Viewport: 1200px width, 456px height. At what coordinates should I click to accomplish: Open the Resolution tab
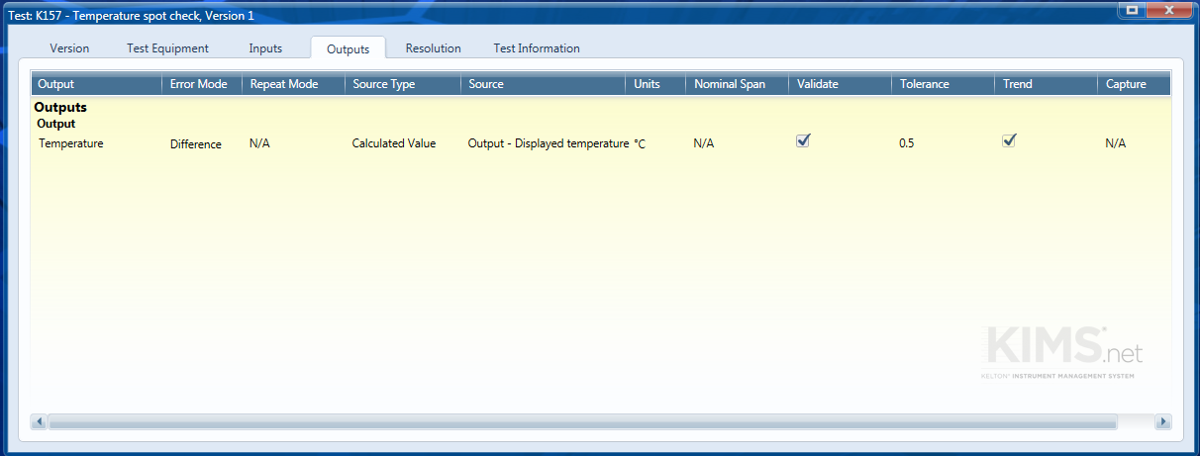pyautogui.click(x=433, y=48)
